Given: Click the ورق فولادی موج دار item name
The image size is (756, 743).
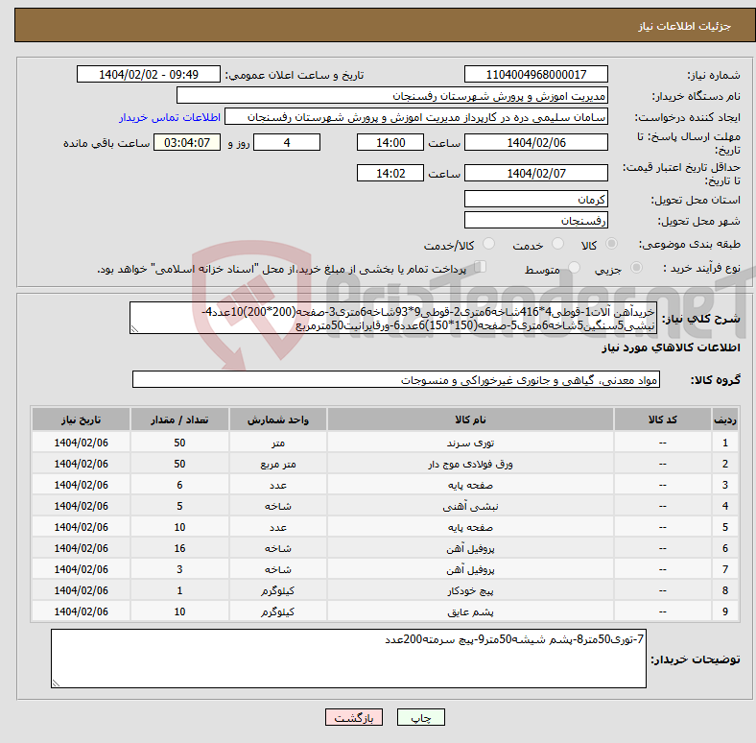Looking at the screenshot, I should (x=470, y=464).
